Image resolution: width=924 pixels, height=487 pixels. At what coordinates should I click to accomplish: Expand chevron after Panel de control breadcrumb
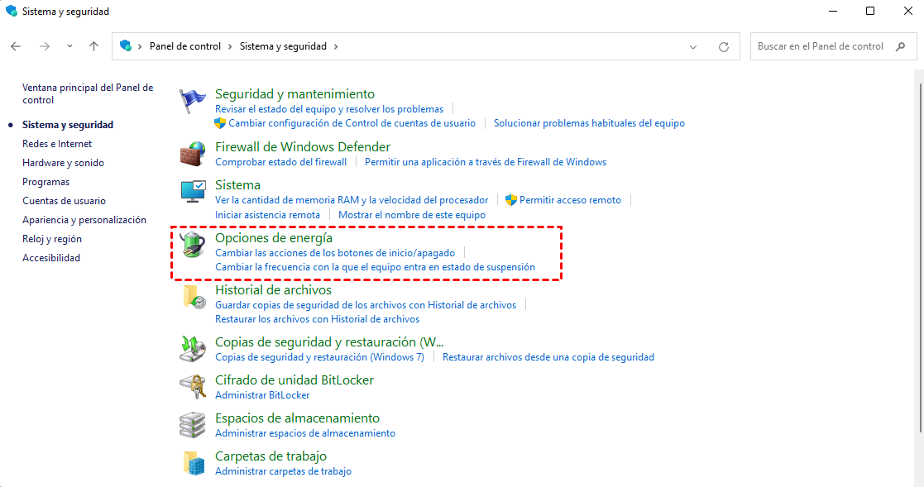(231, 47)
